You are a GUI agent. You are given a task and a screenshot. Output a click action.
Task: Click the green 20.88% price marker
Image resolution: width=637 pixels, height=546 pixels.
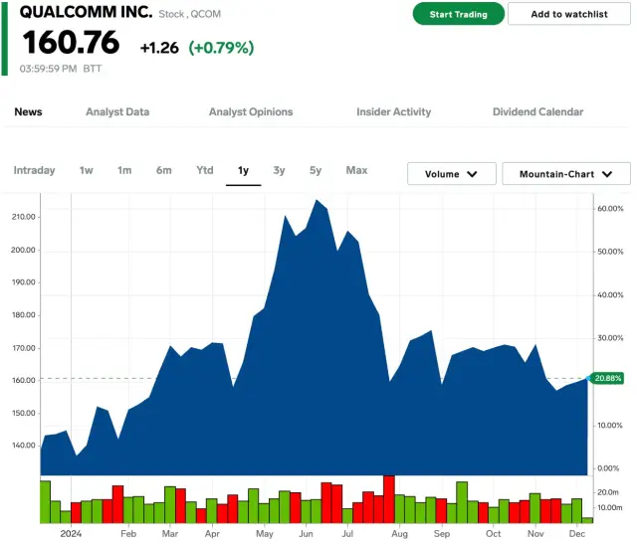[x=607, y=378]
